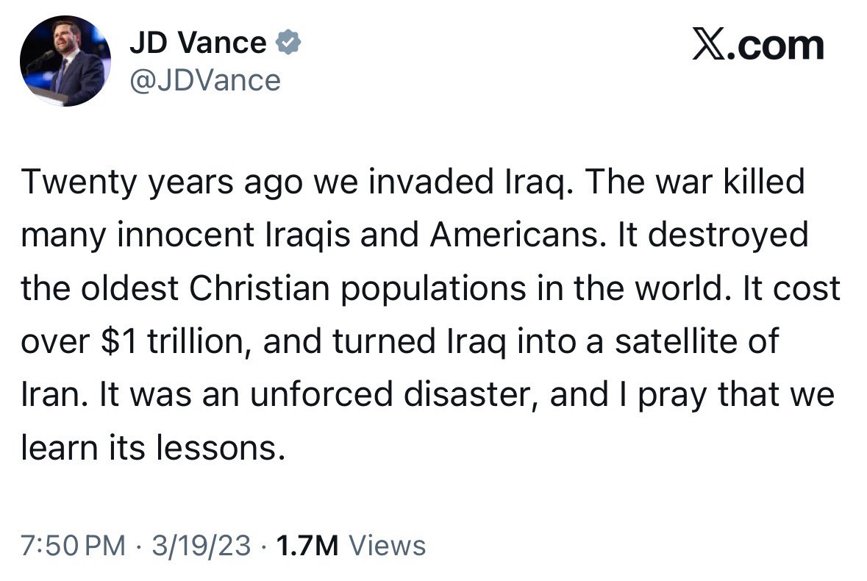Click the blue verified badge beside JD Vance
This screenshot has height=581, width=867.
tap(288, 44)
